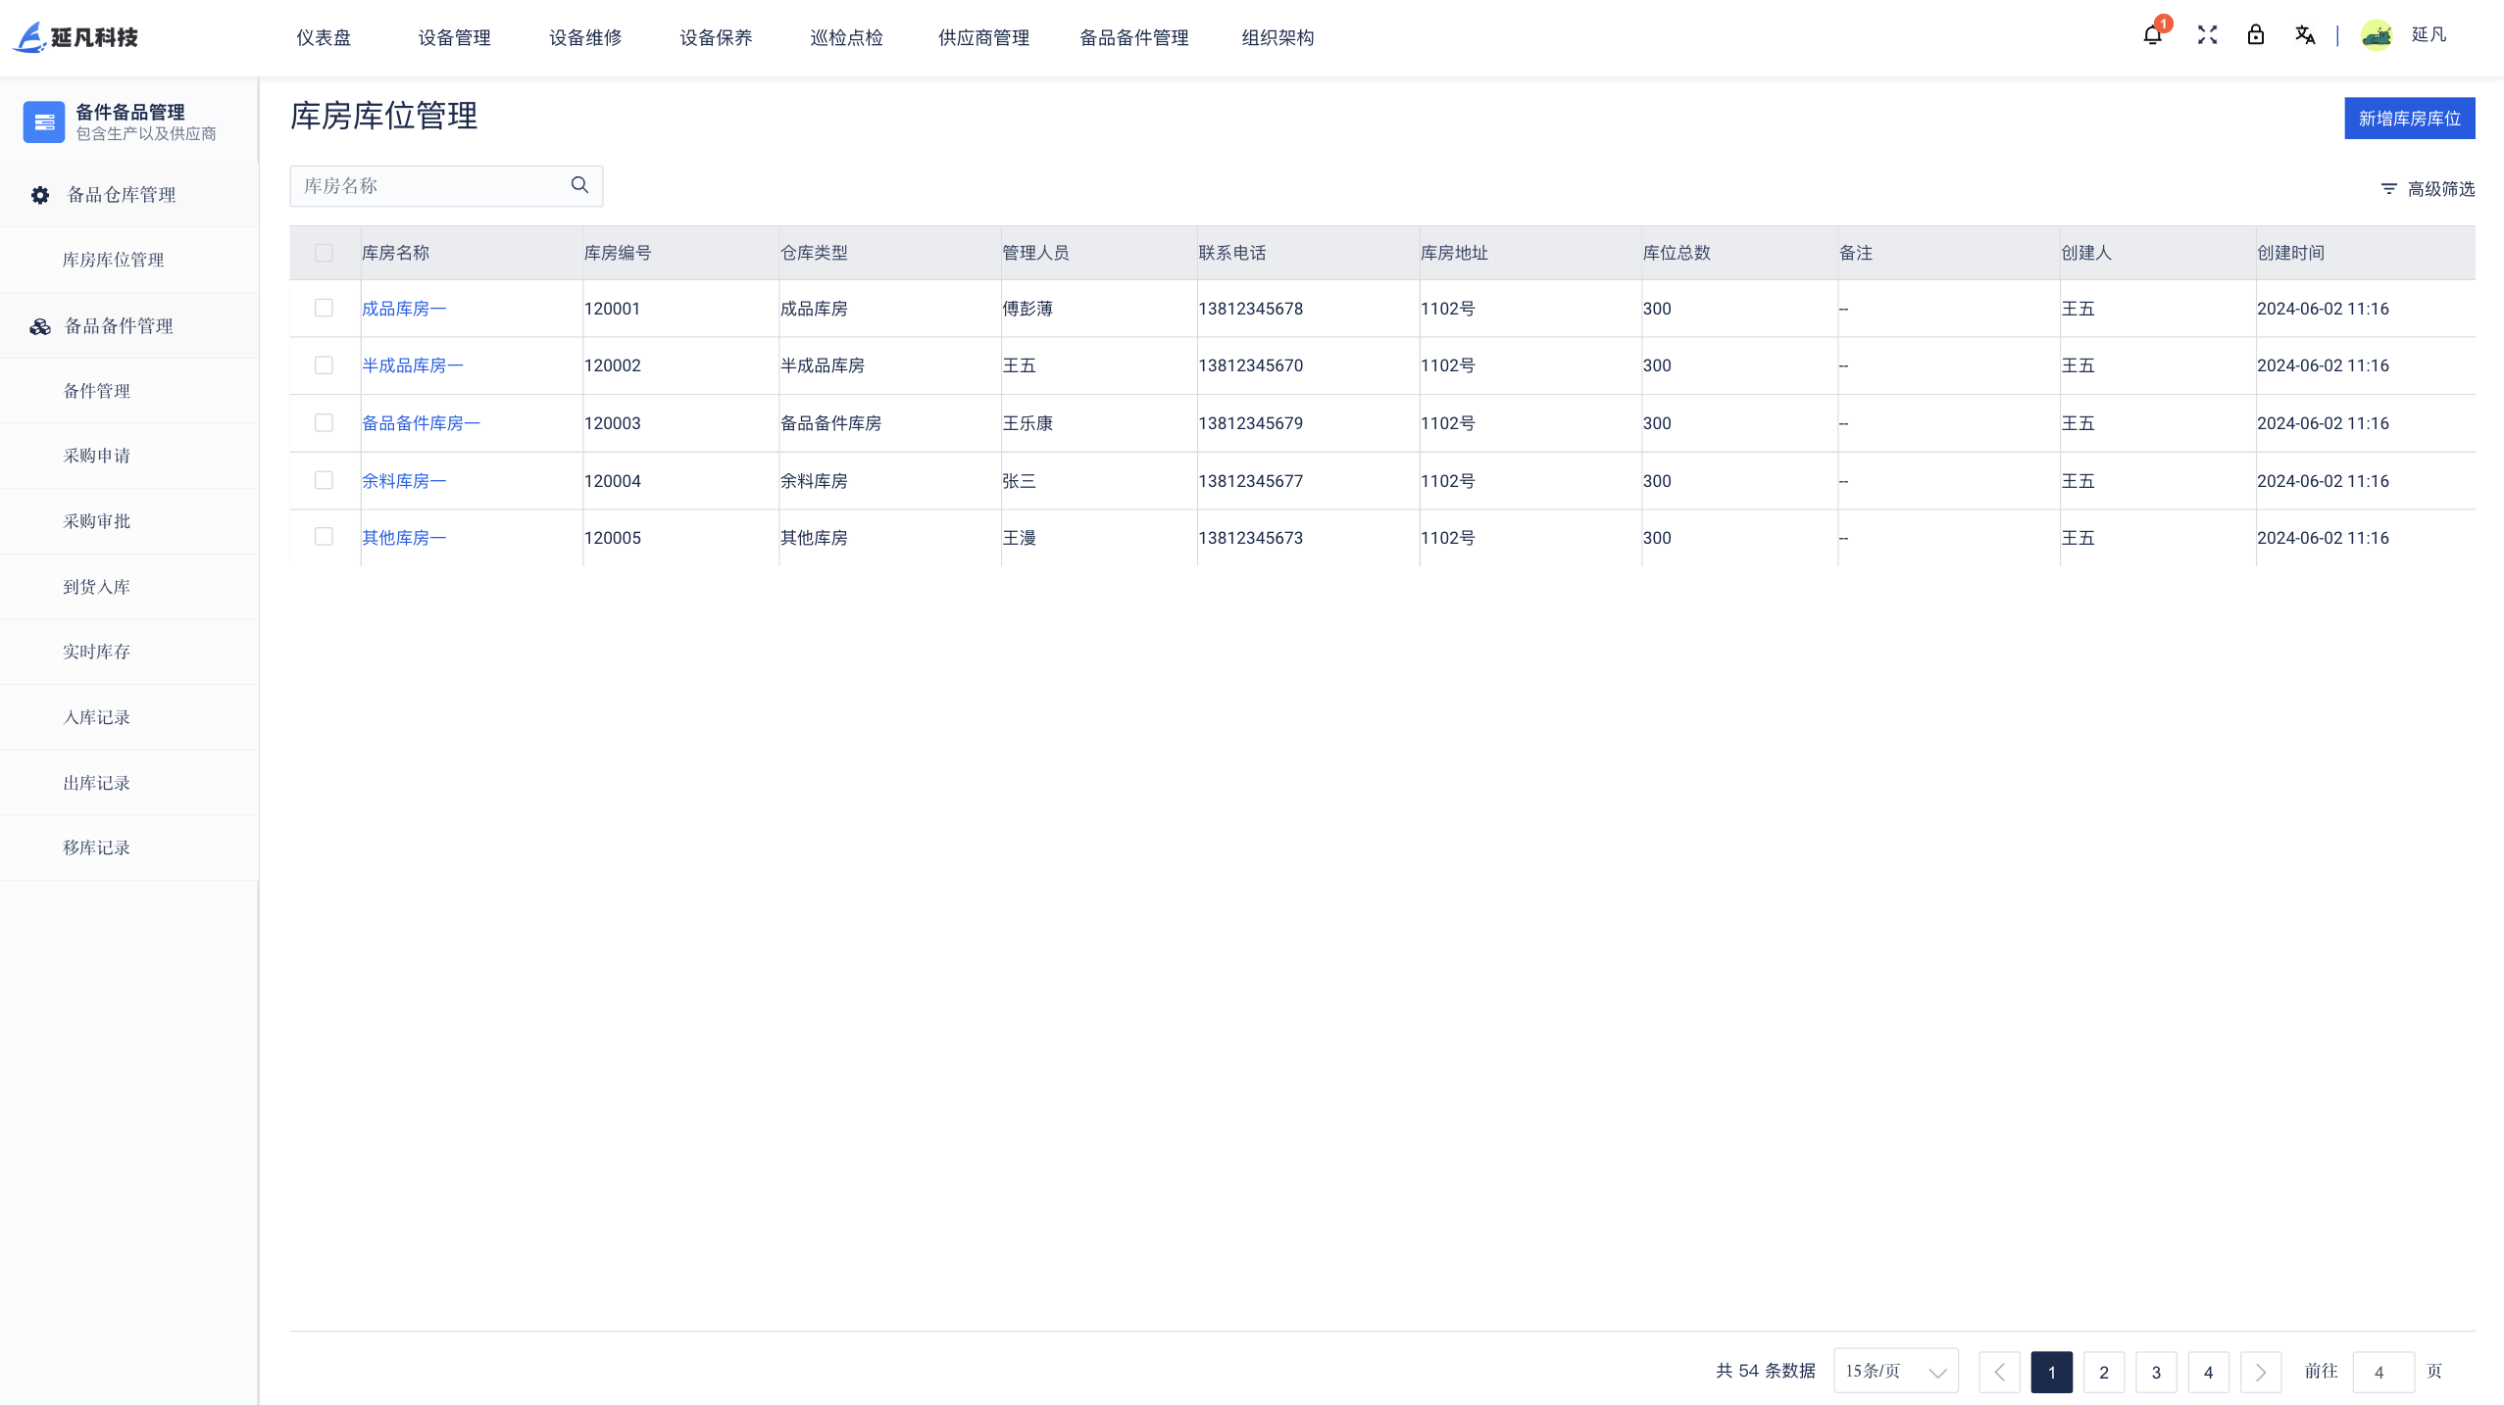Click the search magnifier in 库房名称 field

(579, 185)
